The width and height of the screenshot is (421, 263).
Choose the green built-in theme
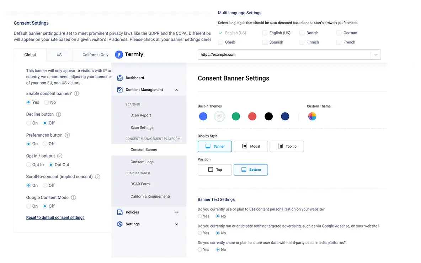click(x=236, y=116)
